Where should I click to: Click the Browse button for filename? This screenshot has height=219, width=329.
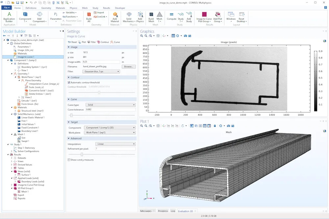coord(129,66)
